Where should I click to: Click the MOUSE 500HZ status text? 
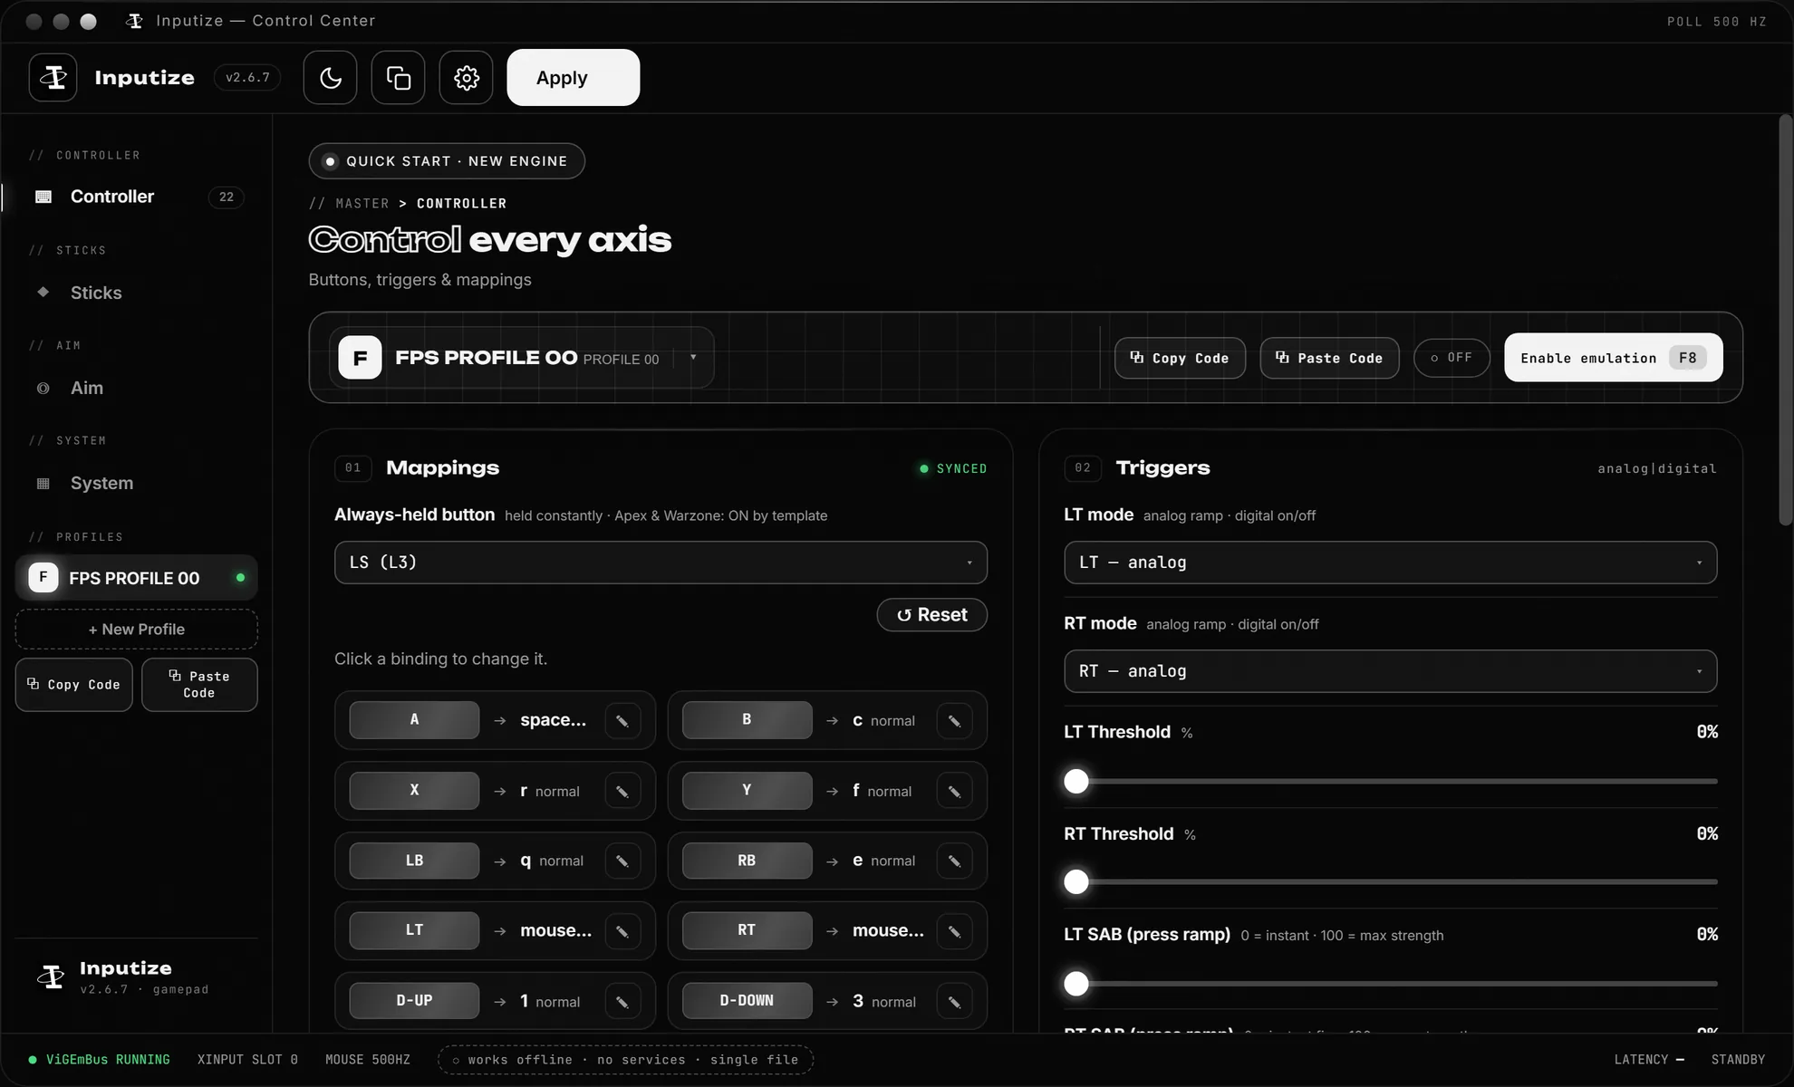pyautogui.click(x=368, y=1060)
